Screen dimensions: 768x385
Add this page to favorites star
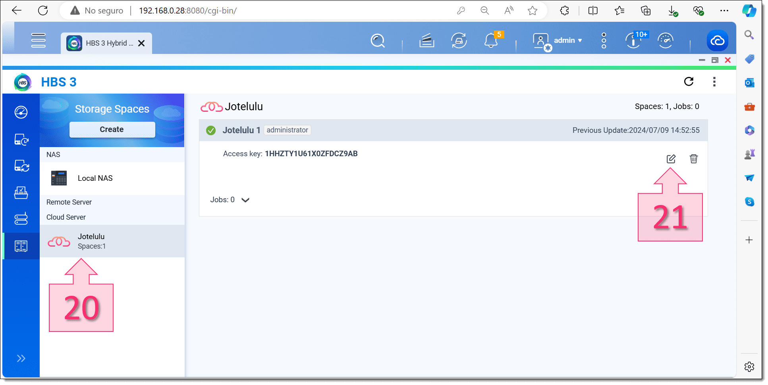pos(533,11)
